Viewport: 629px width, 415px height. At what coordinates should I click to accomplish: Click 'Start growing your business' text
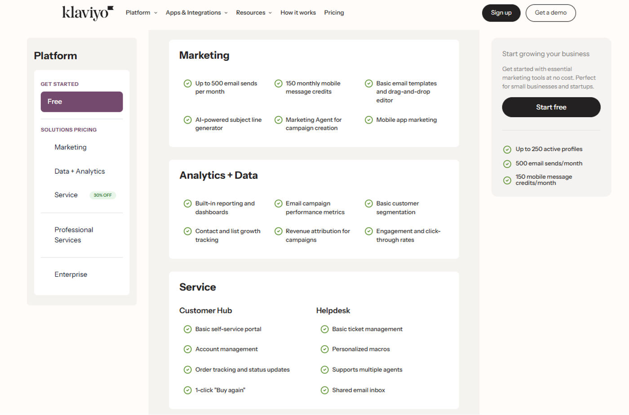[x=545, y=54]
